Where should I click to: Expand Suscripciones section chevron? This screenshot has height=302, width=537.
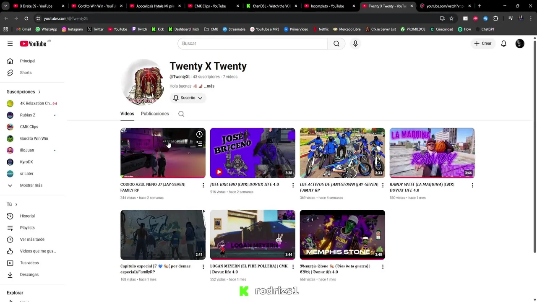tap(39, 92)
